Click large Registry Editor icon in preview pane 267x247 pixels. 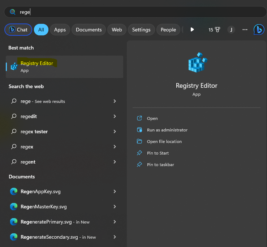[198, 62]
